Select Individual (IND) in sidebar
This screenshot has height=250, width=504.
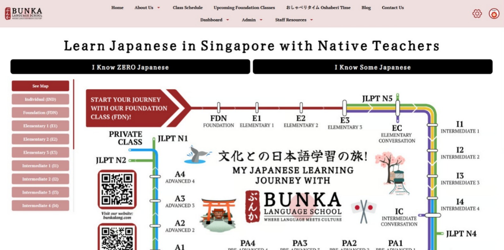pos(40,99)
